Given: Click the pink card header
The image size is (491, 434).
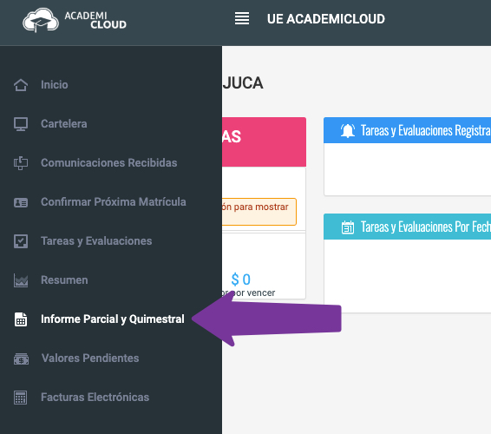Looking at the screenshot, I should point(264,142).
